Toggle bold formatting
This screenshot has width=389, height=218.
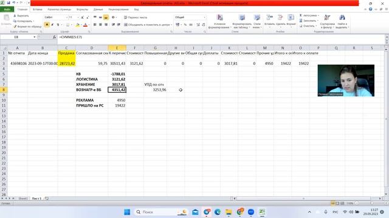click(x=47, y=25)
